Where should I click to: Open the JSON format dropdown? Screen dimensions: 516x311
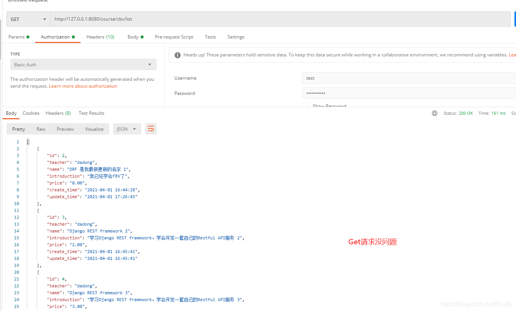point(127,129)
